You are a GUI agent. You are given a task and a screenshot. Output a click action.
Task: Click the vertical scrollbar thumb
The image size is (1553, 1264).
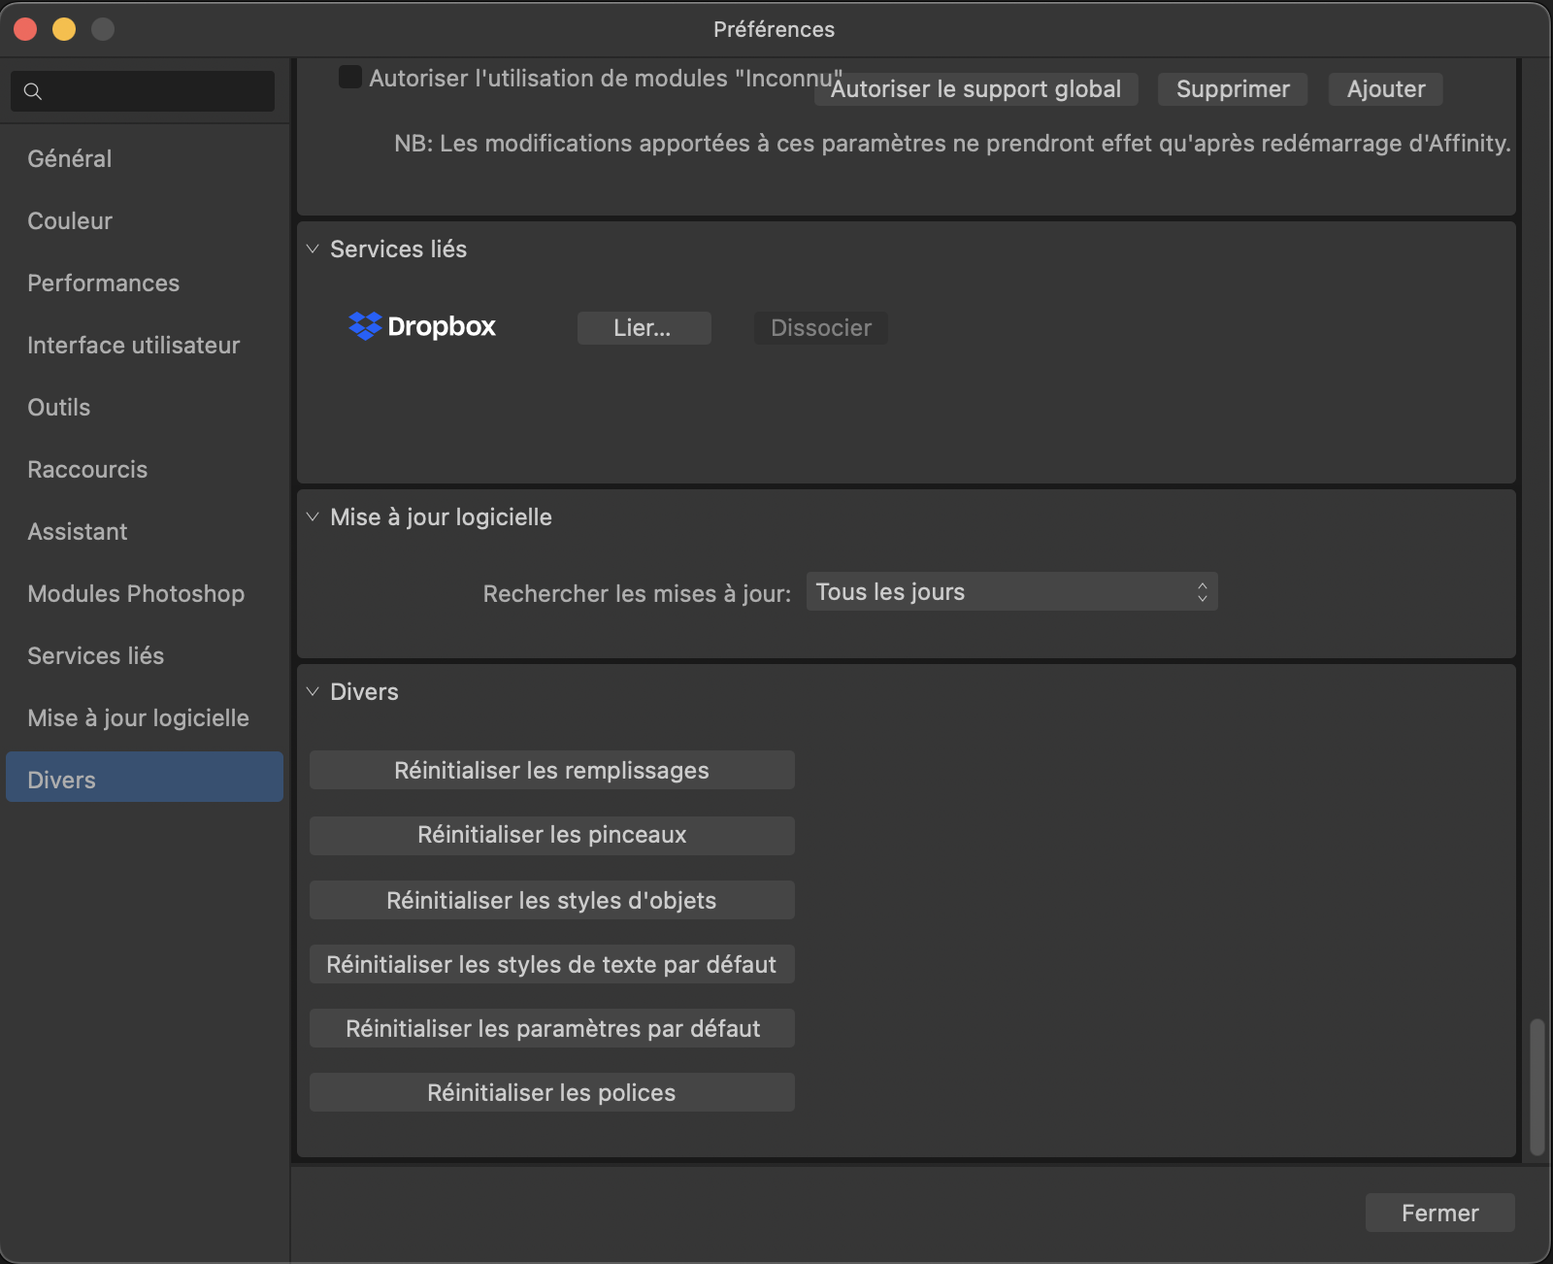[1536, 1087]
